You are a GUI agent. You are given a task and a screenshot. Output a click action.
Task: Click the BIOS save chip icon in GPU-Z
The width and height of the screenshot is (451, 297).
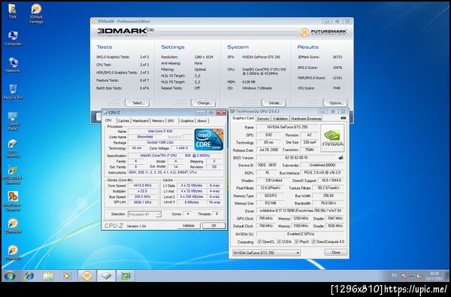click(341, 158)
